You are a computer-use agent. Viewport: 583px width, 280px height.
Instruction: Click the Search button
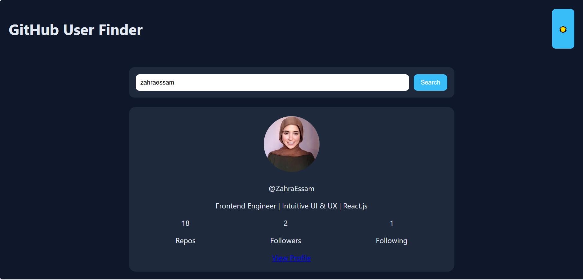point(430,82)
